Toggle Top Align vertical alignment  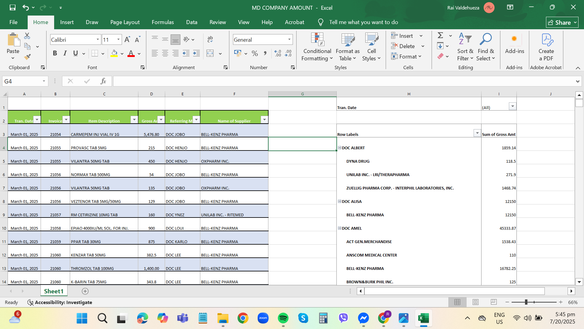coord(155,39)
